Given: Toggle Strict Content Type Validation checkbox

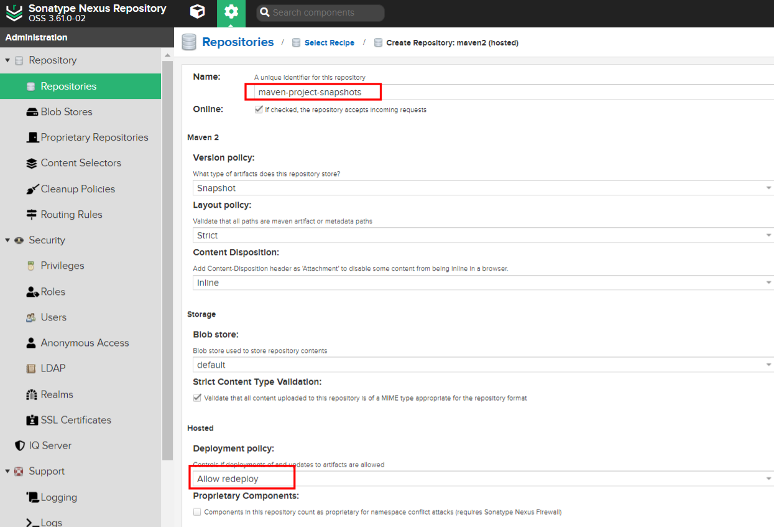Looking at the screenshot, I should (x=197, y=398).
